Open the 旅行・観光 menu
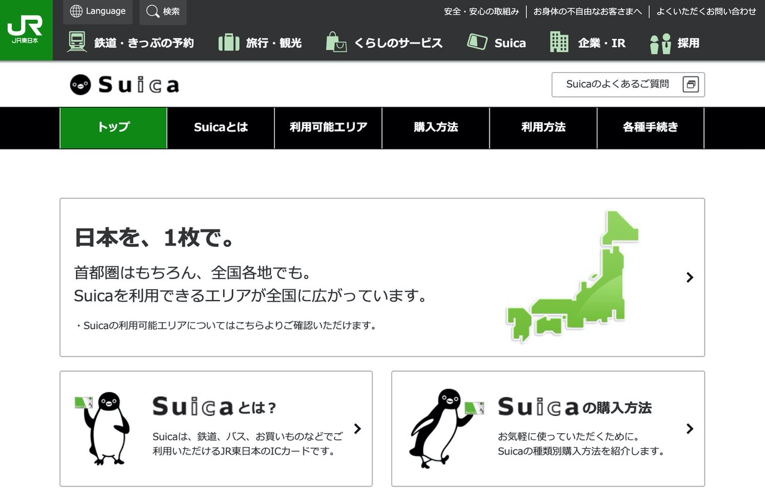Image resolution: width=765 pixels, height=496 pixels. [260, 42]
